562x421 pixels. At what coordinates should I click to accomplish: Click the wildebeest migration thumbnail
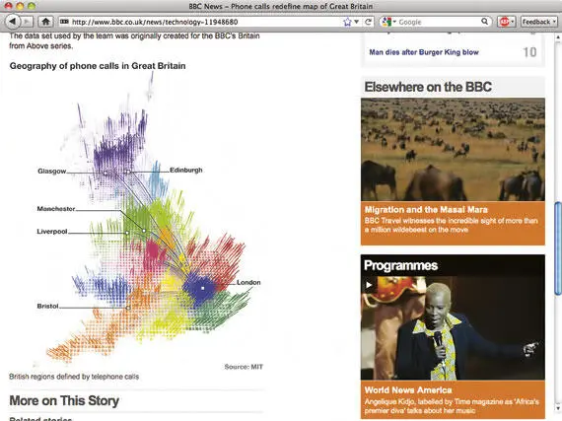tap(453, 150)
